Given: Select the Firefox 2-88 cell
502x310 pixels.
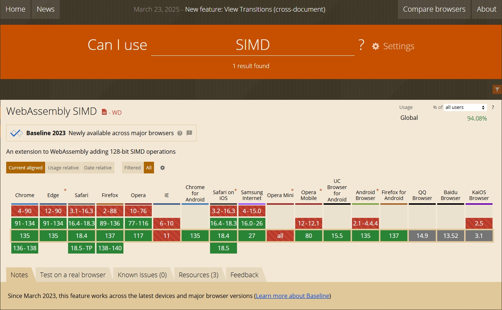Looking at the screenshot, I should click(110, 211).
